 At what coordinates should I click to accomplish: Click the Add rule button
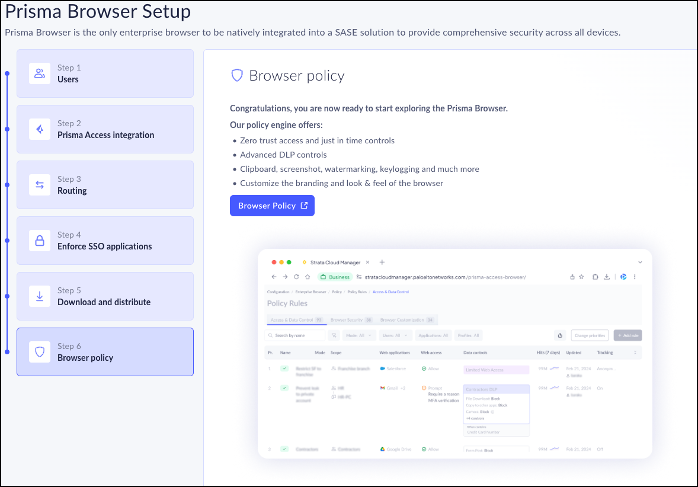tap(627, 335)
